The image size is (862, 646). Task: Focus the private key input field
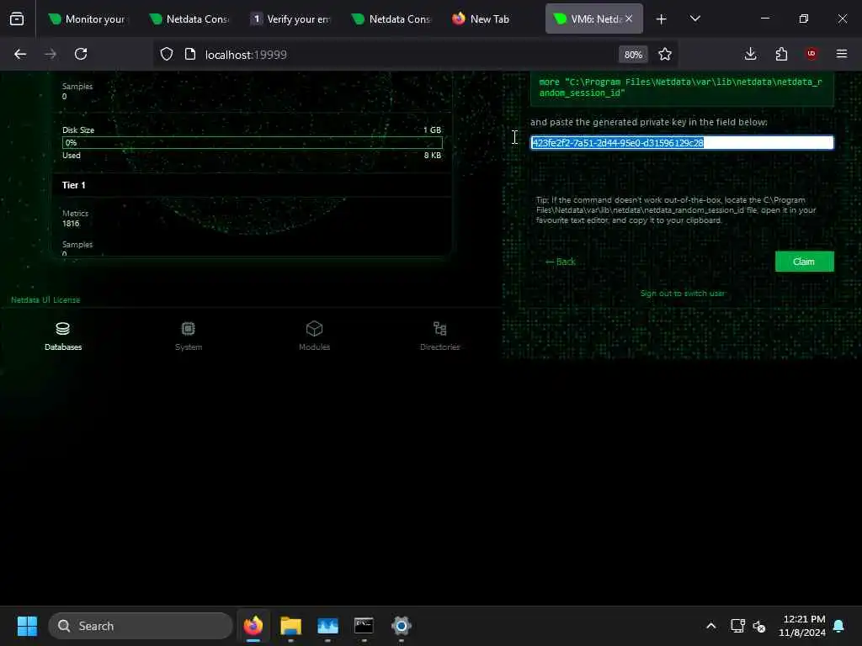tap(682, 143)
